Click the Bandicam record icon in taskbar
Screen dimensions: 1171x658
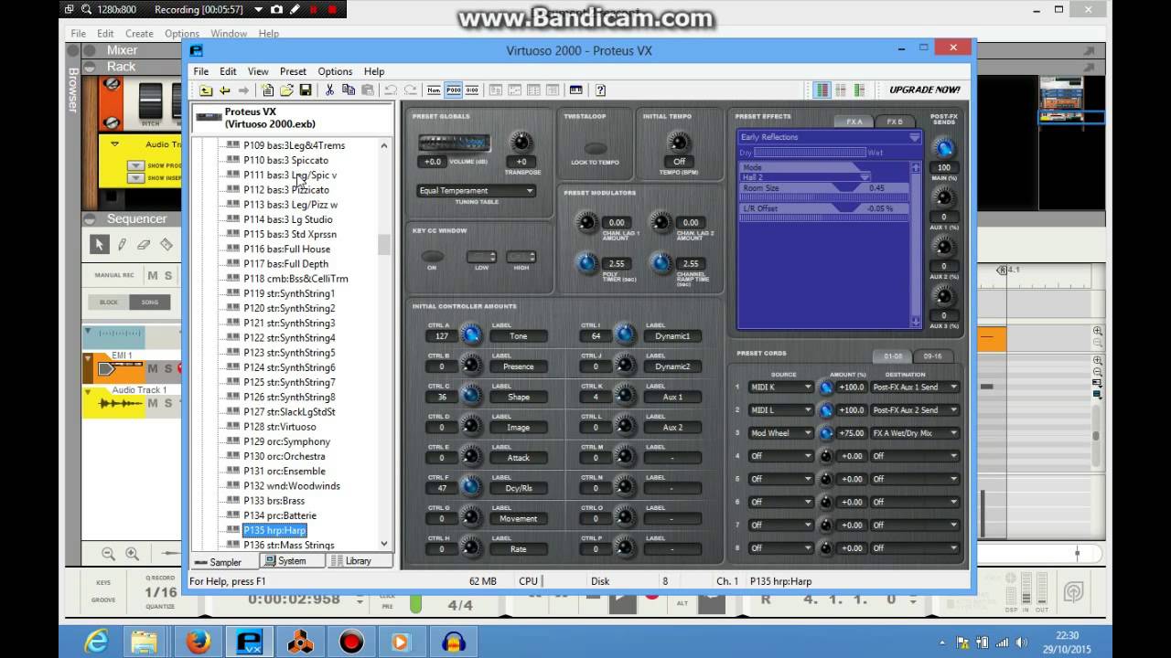(x=352, y=642)
